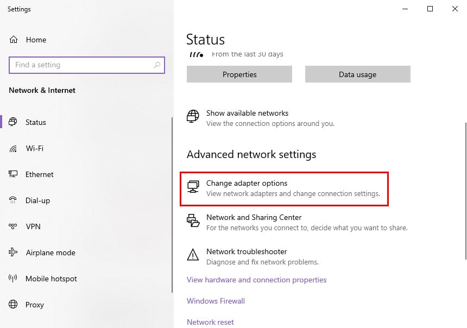Click the Wi-Fi signal icon in sidebar
The width and height of the screenshot is (467, 328).
(x=13, y=148)
